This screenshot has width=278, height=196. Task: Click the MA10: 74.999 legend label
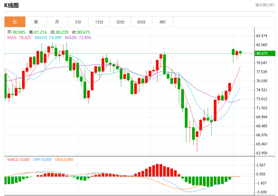(48, 38)
